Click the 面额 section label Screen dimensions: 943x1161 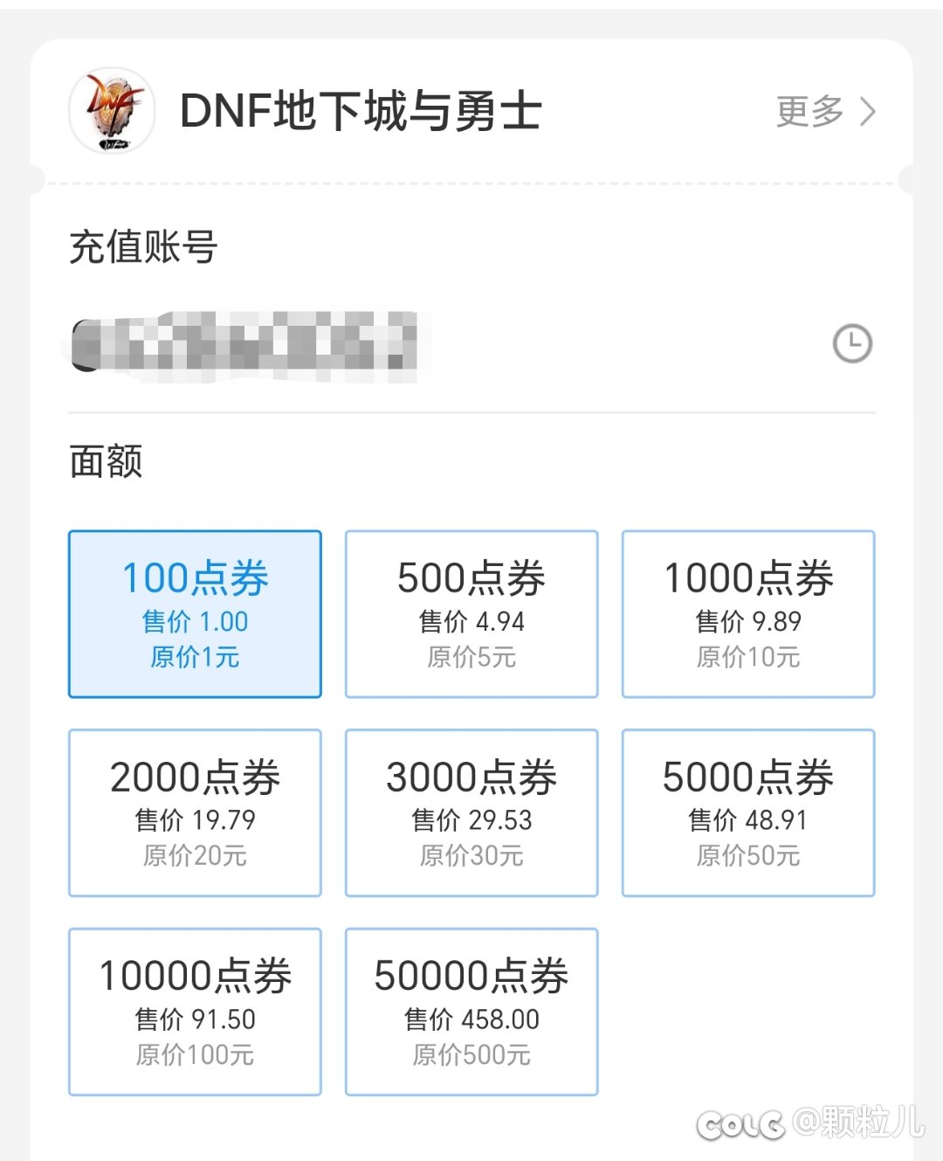point(106,461)
